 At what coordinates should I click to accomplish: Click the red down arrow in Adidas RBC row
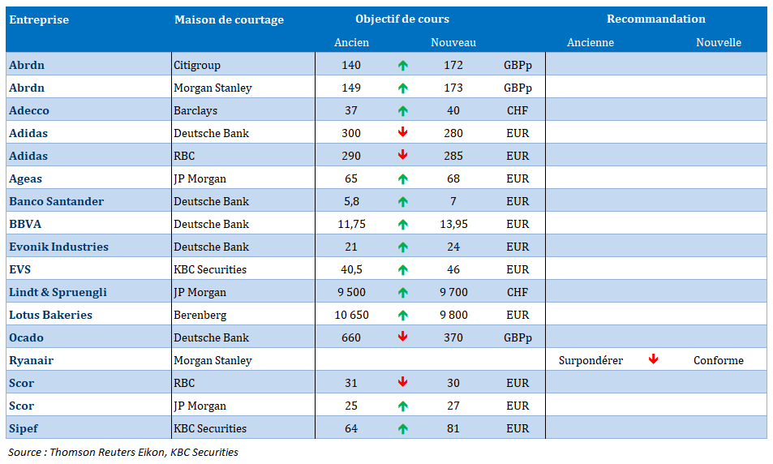click(403, 156)
